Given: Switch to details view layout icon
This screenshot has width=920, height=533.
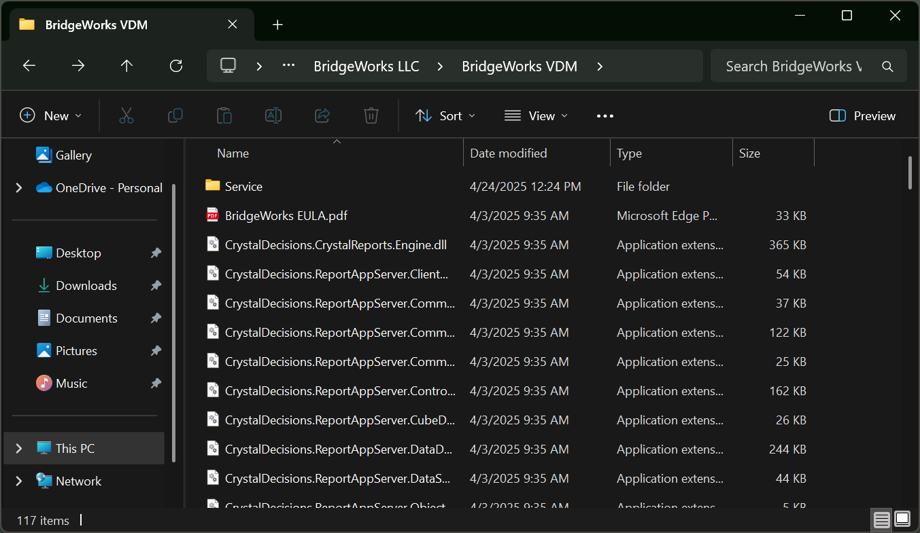Looking at the screenshot, I should [x=882, y=520].
